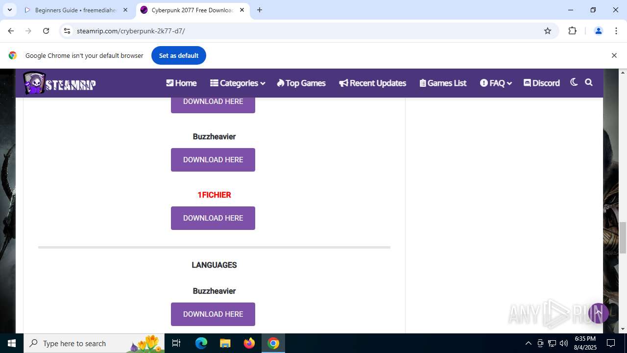Screen dimensions: 627x353
Task: Open Recent Updates page
Action: pos(372,83)
